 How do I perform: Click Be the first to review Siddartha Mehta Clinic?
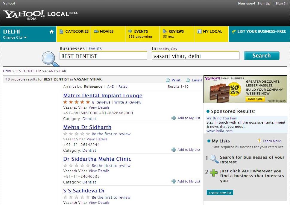pos(111,165)
